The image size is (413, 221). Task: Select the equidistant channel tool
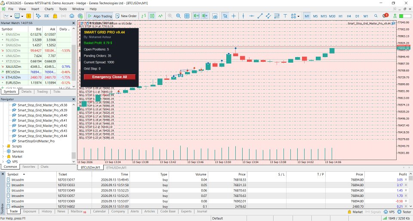point(268,16)
